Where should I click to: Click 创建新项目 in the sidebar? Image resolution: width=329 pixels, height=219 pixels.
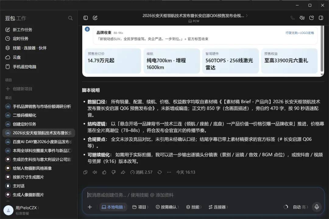[39, 89]
